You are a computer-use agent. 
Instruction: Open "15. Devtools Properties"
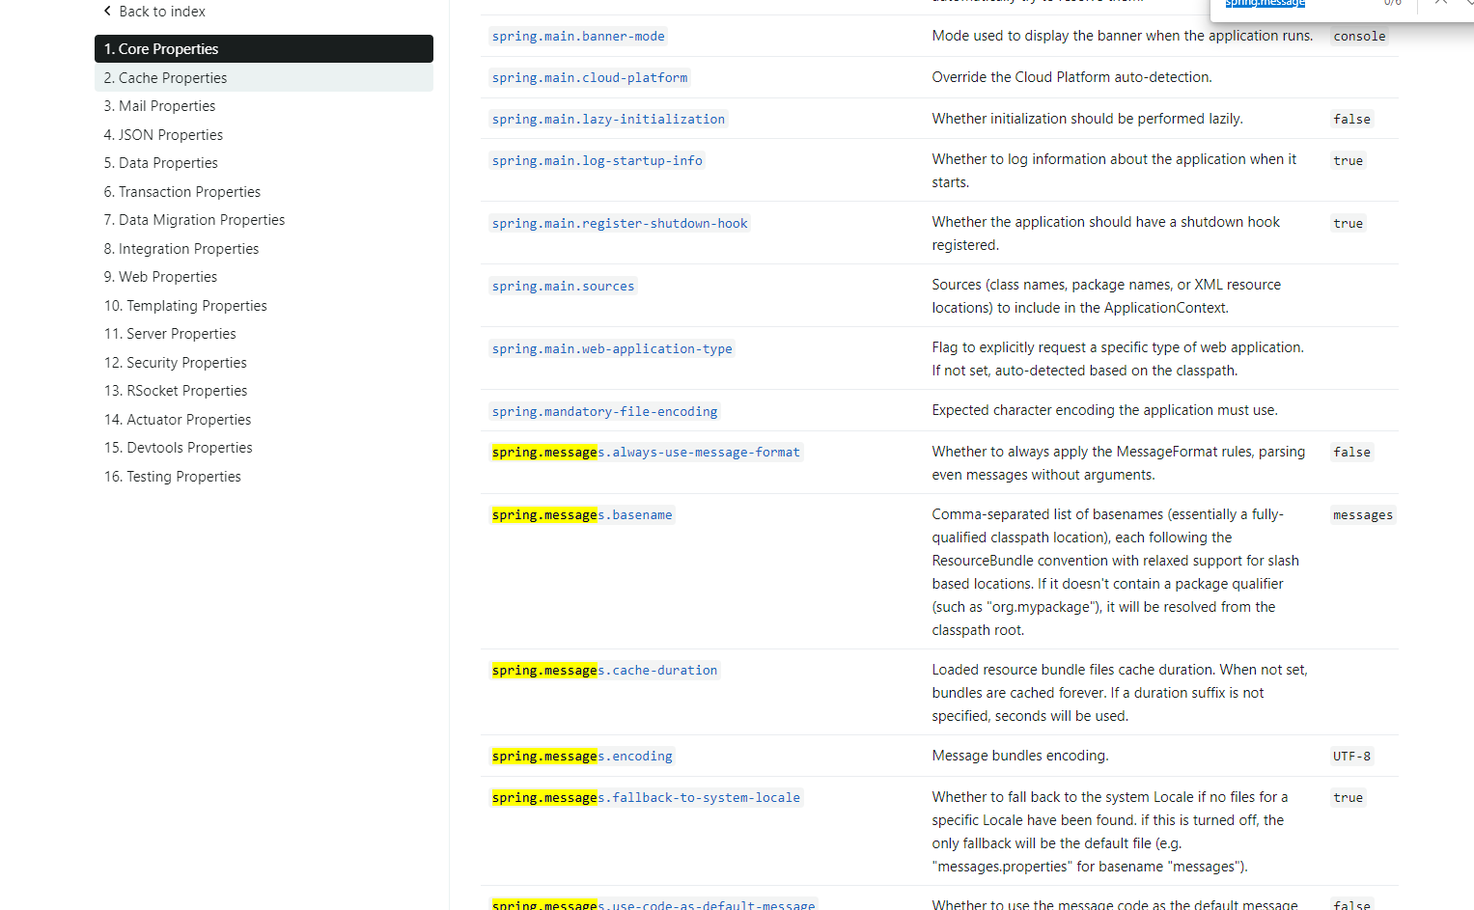[x=178, y=448]
